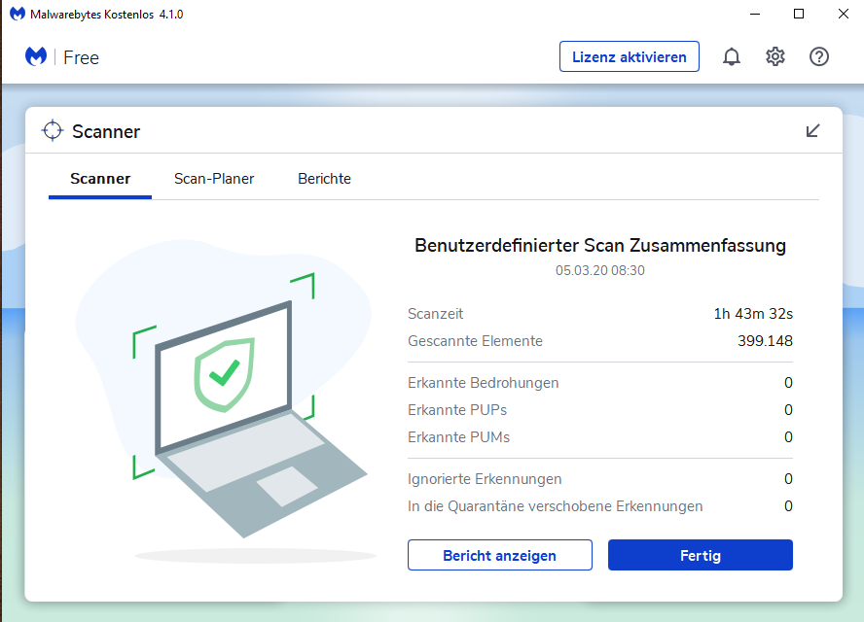Image resolution: width=864 pixels, height=622 pixels.
Task: Click the Erkannte PUPs label
Action: pos(457,410)
